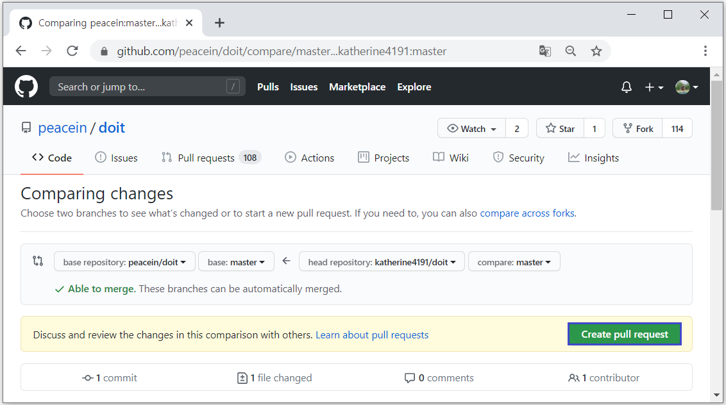Open the Insights tab
726x405 pixels.
593,158
